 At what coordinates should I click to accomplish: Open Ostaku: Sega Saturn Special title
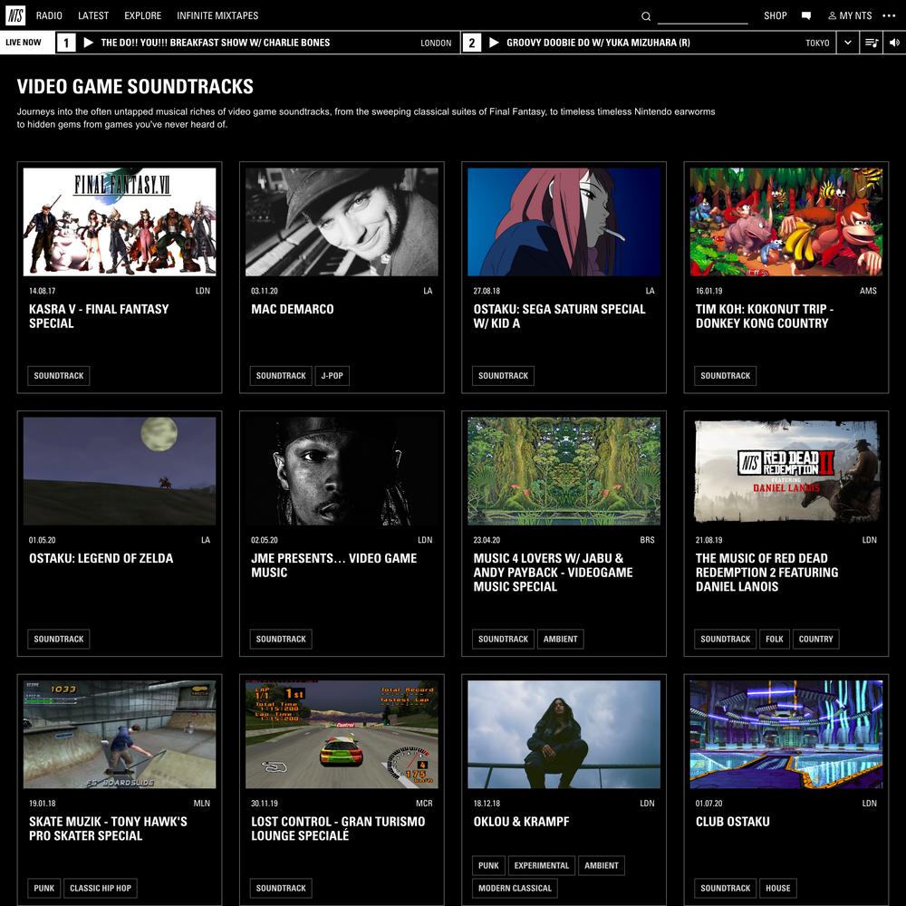[559, 316]
